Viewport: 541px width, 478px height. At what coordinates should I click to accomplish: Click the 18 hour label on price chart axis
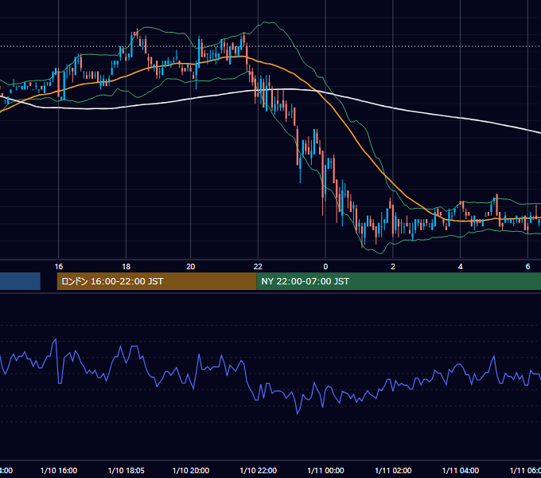(x=126, y=267)
